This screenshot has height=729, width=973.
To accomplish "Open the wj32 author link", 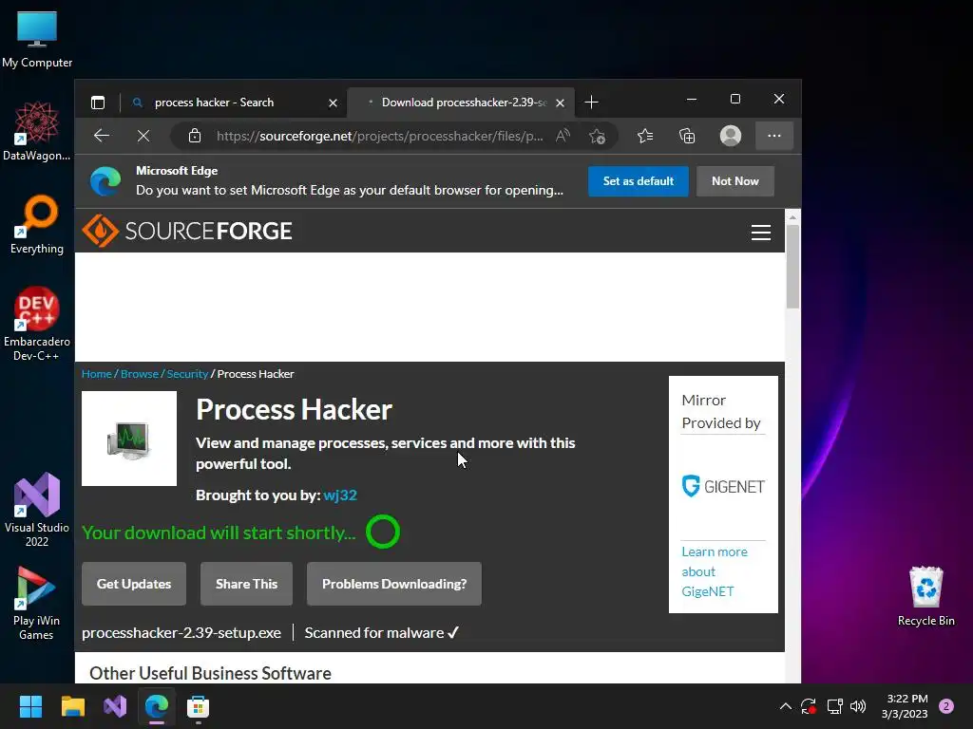I will pyautogui.click(x=340, y=495).
